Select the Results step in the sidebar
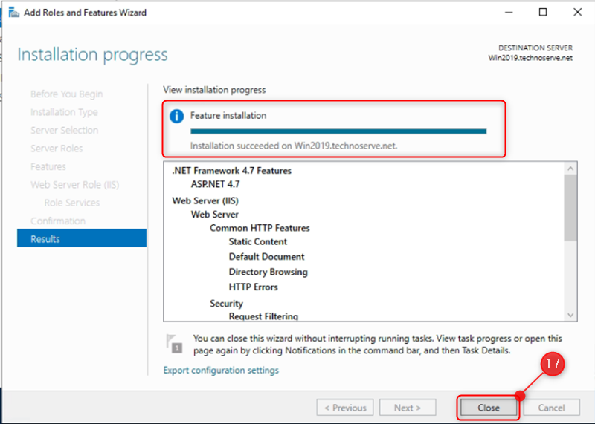The image size is (595, 424). point(82,238)
